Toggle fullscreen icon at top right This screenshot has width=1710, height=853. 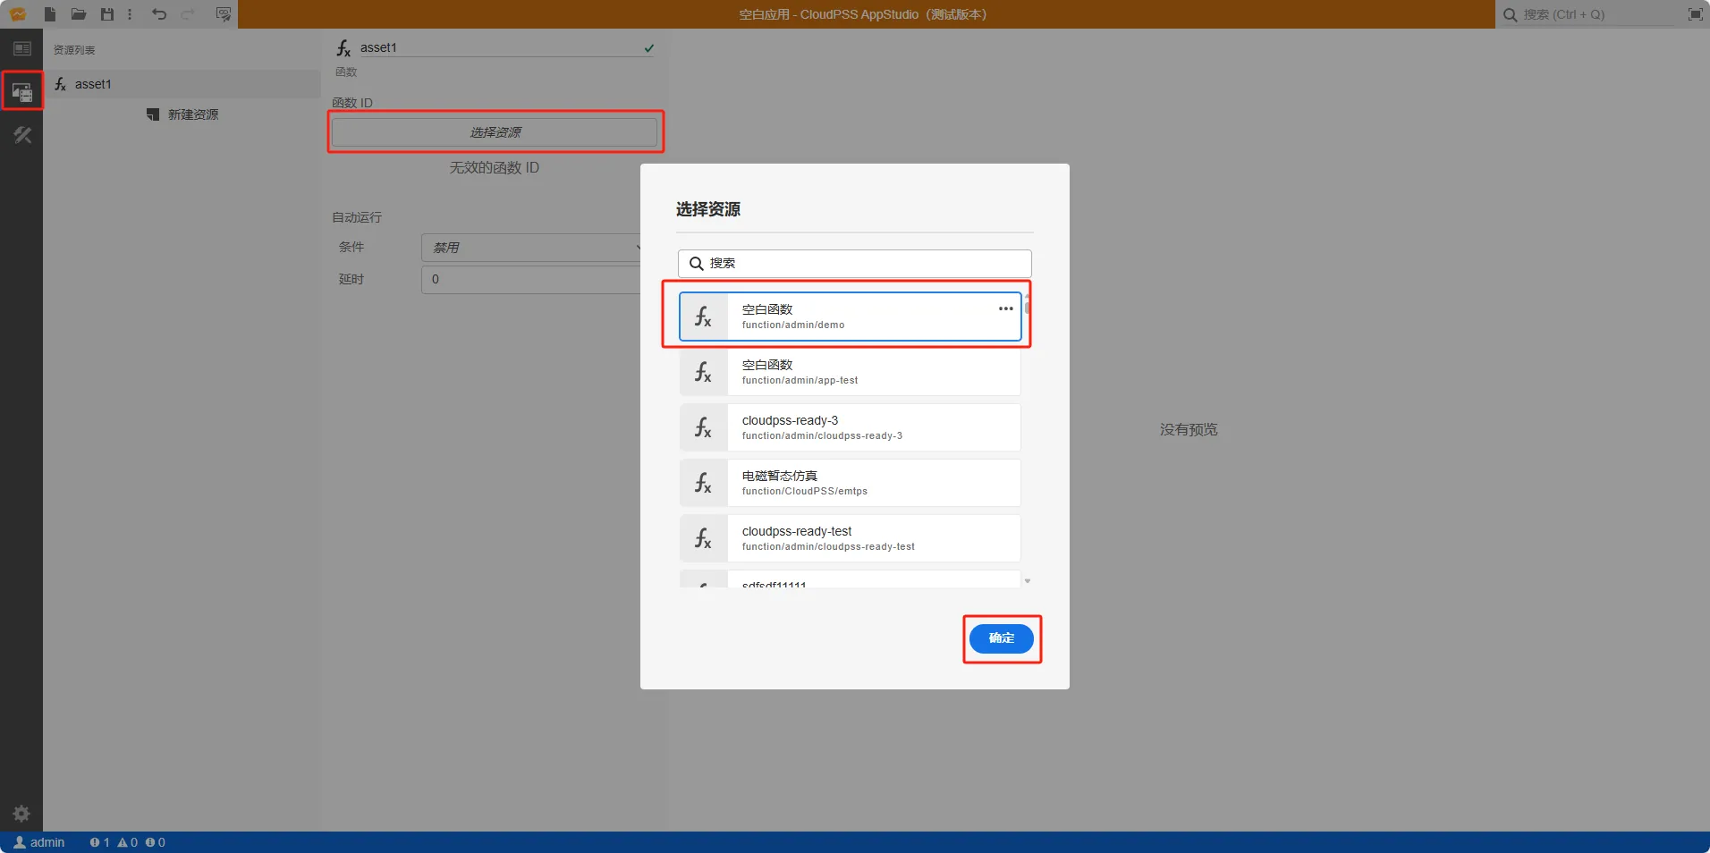point(1695,14)
